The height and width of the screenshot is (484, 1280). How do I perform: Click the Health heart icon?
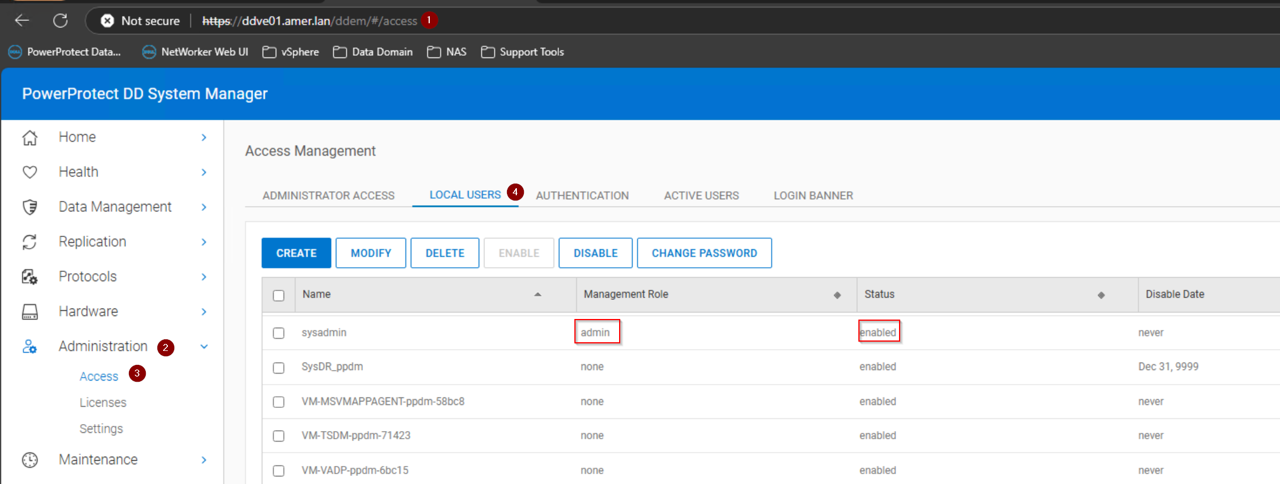[x=30, y=172]
